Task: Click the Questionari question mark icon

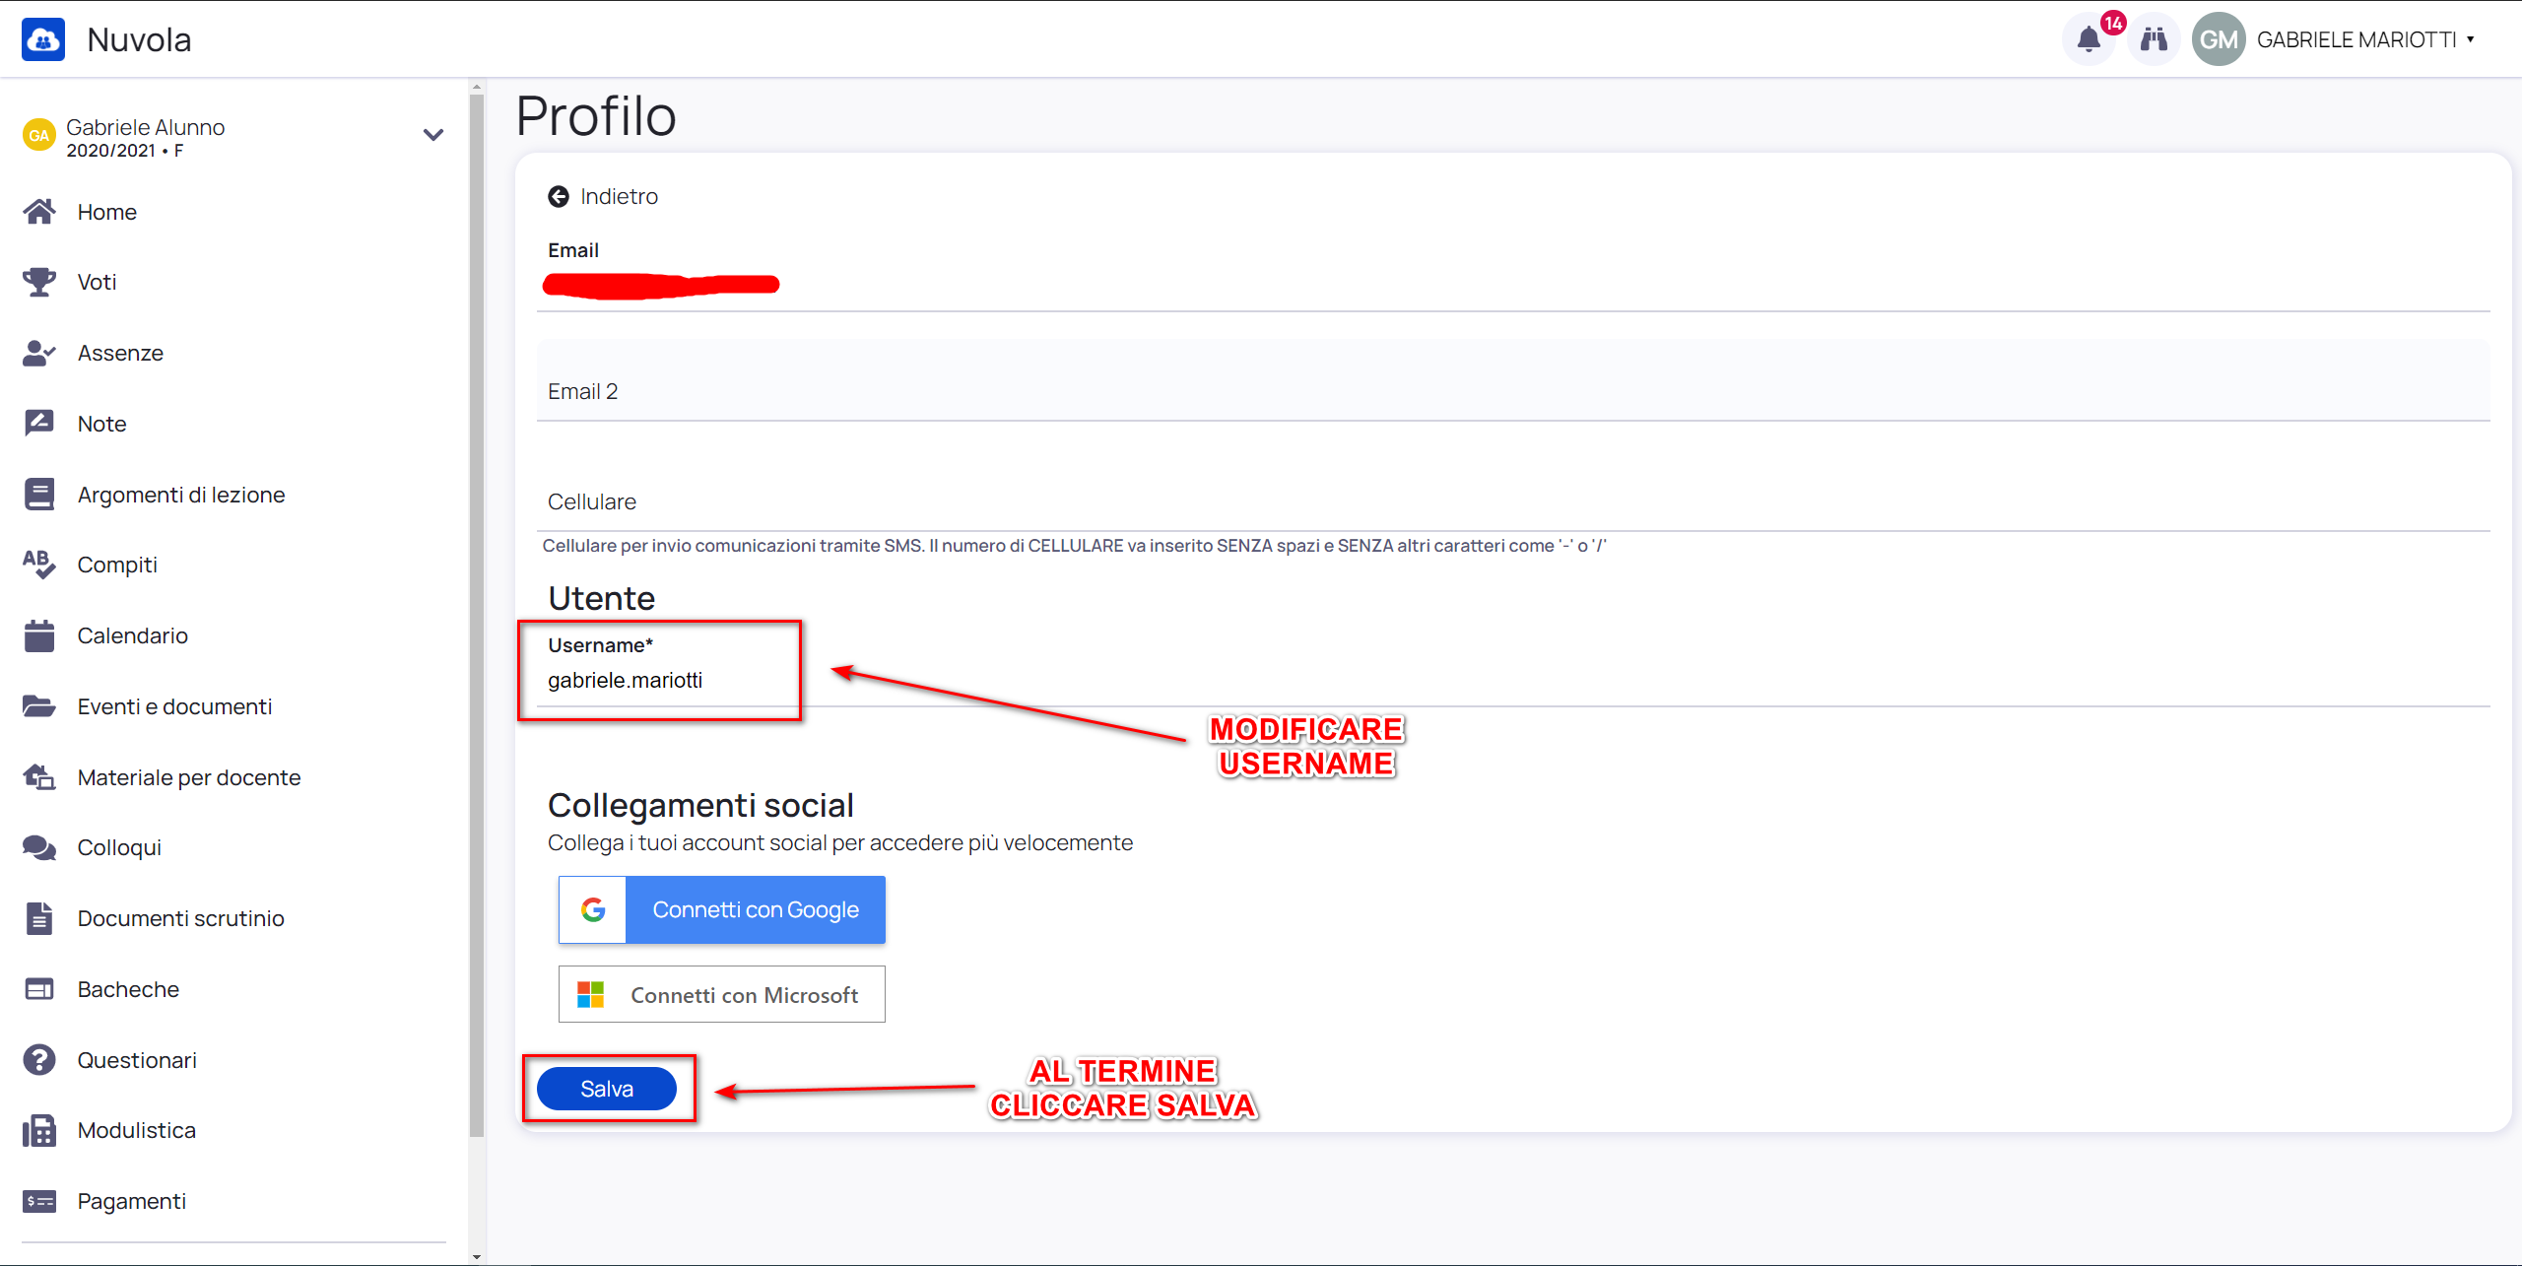Action: coord(39,1060)
